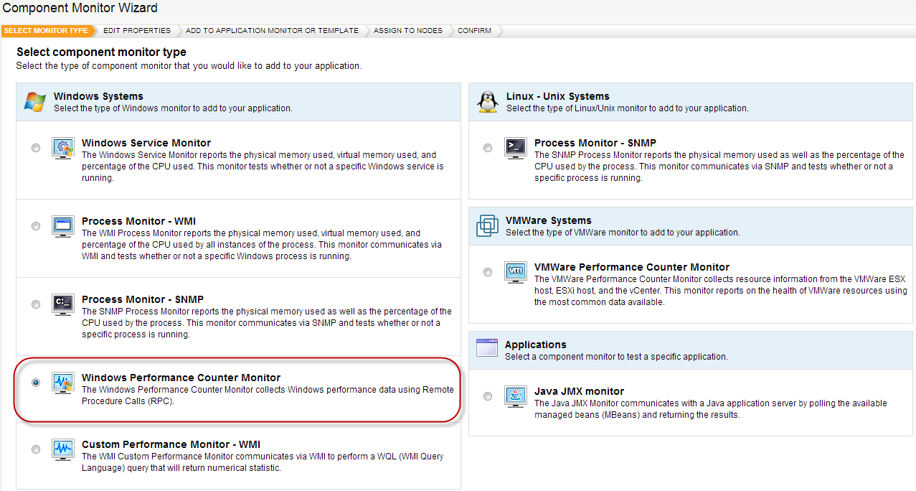Select Linux Process Monitor - SNMP radio button
The height and width of the screenshot is (491, 916).
tap(488, 148)
